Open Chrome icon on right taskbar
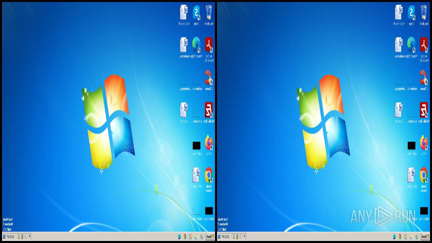432x243 pixels. pos(400,237)
